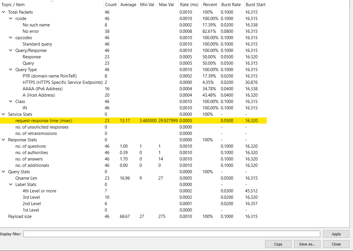Collapse the rcode branch

(x=10, y=18)
